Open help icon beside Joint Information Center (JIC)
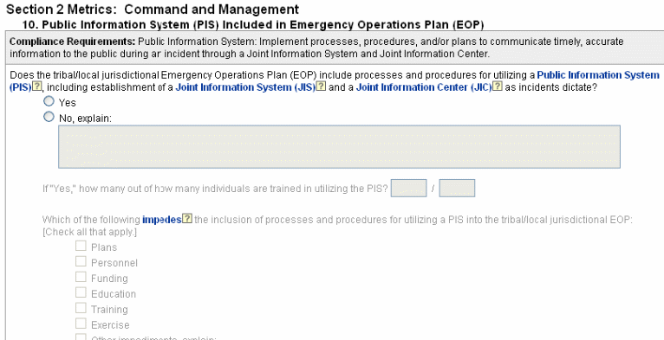 click(x=498, y=87)
